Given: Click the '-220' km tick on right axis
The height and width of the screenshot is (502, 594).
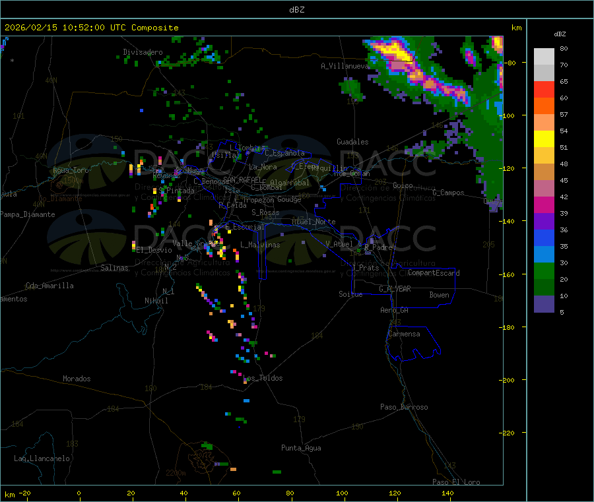Looking at the screenshot, I should pos(508,433).
